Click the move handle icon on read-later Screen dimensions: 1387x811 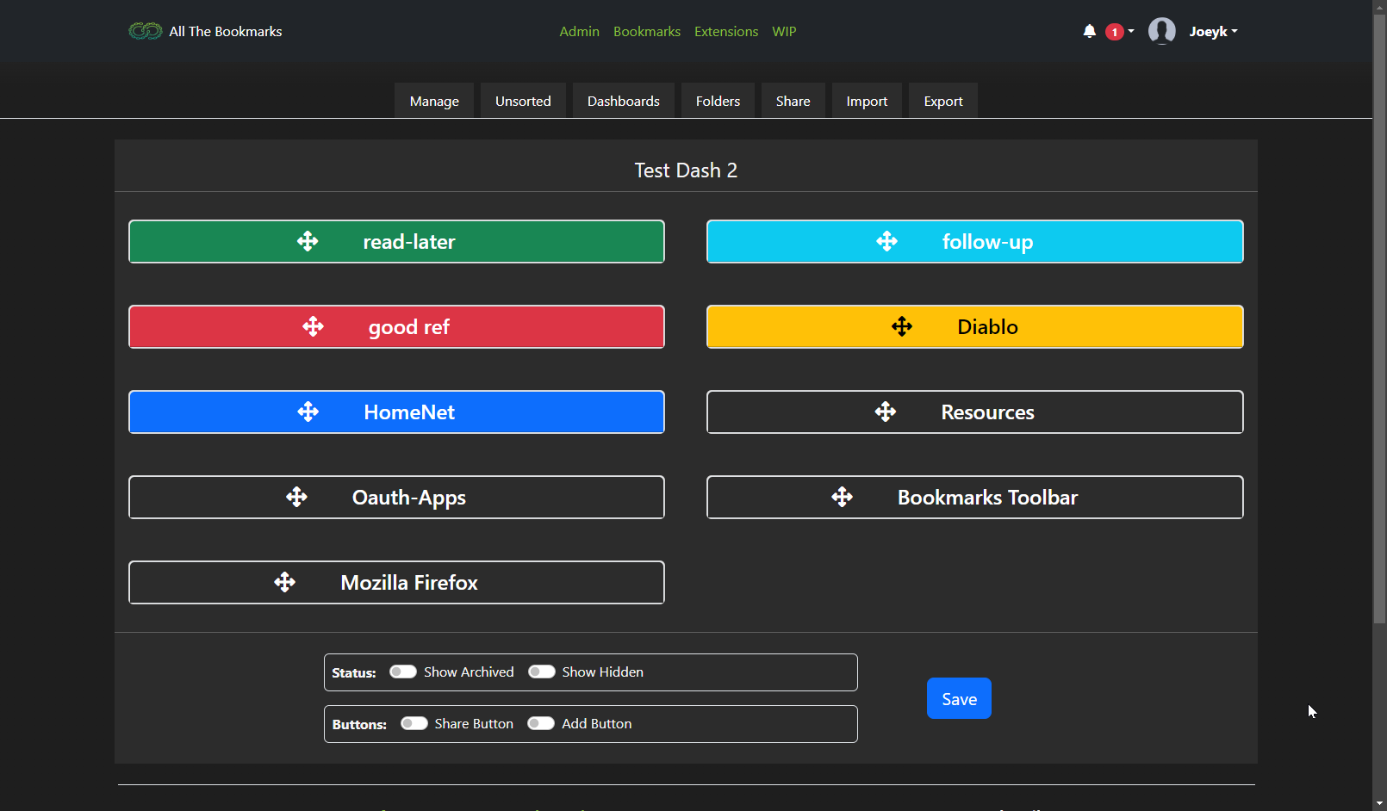(308, 241)
